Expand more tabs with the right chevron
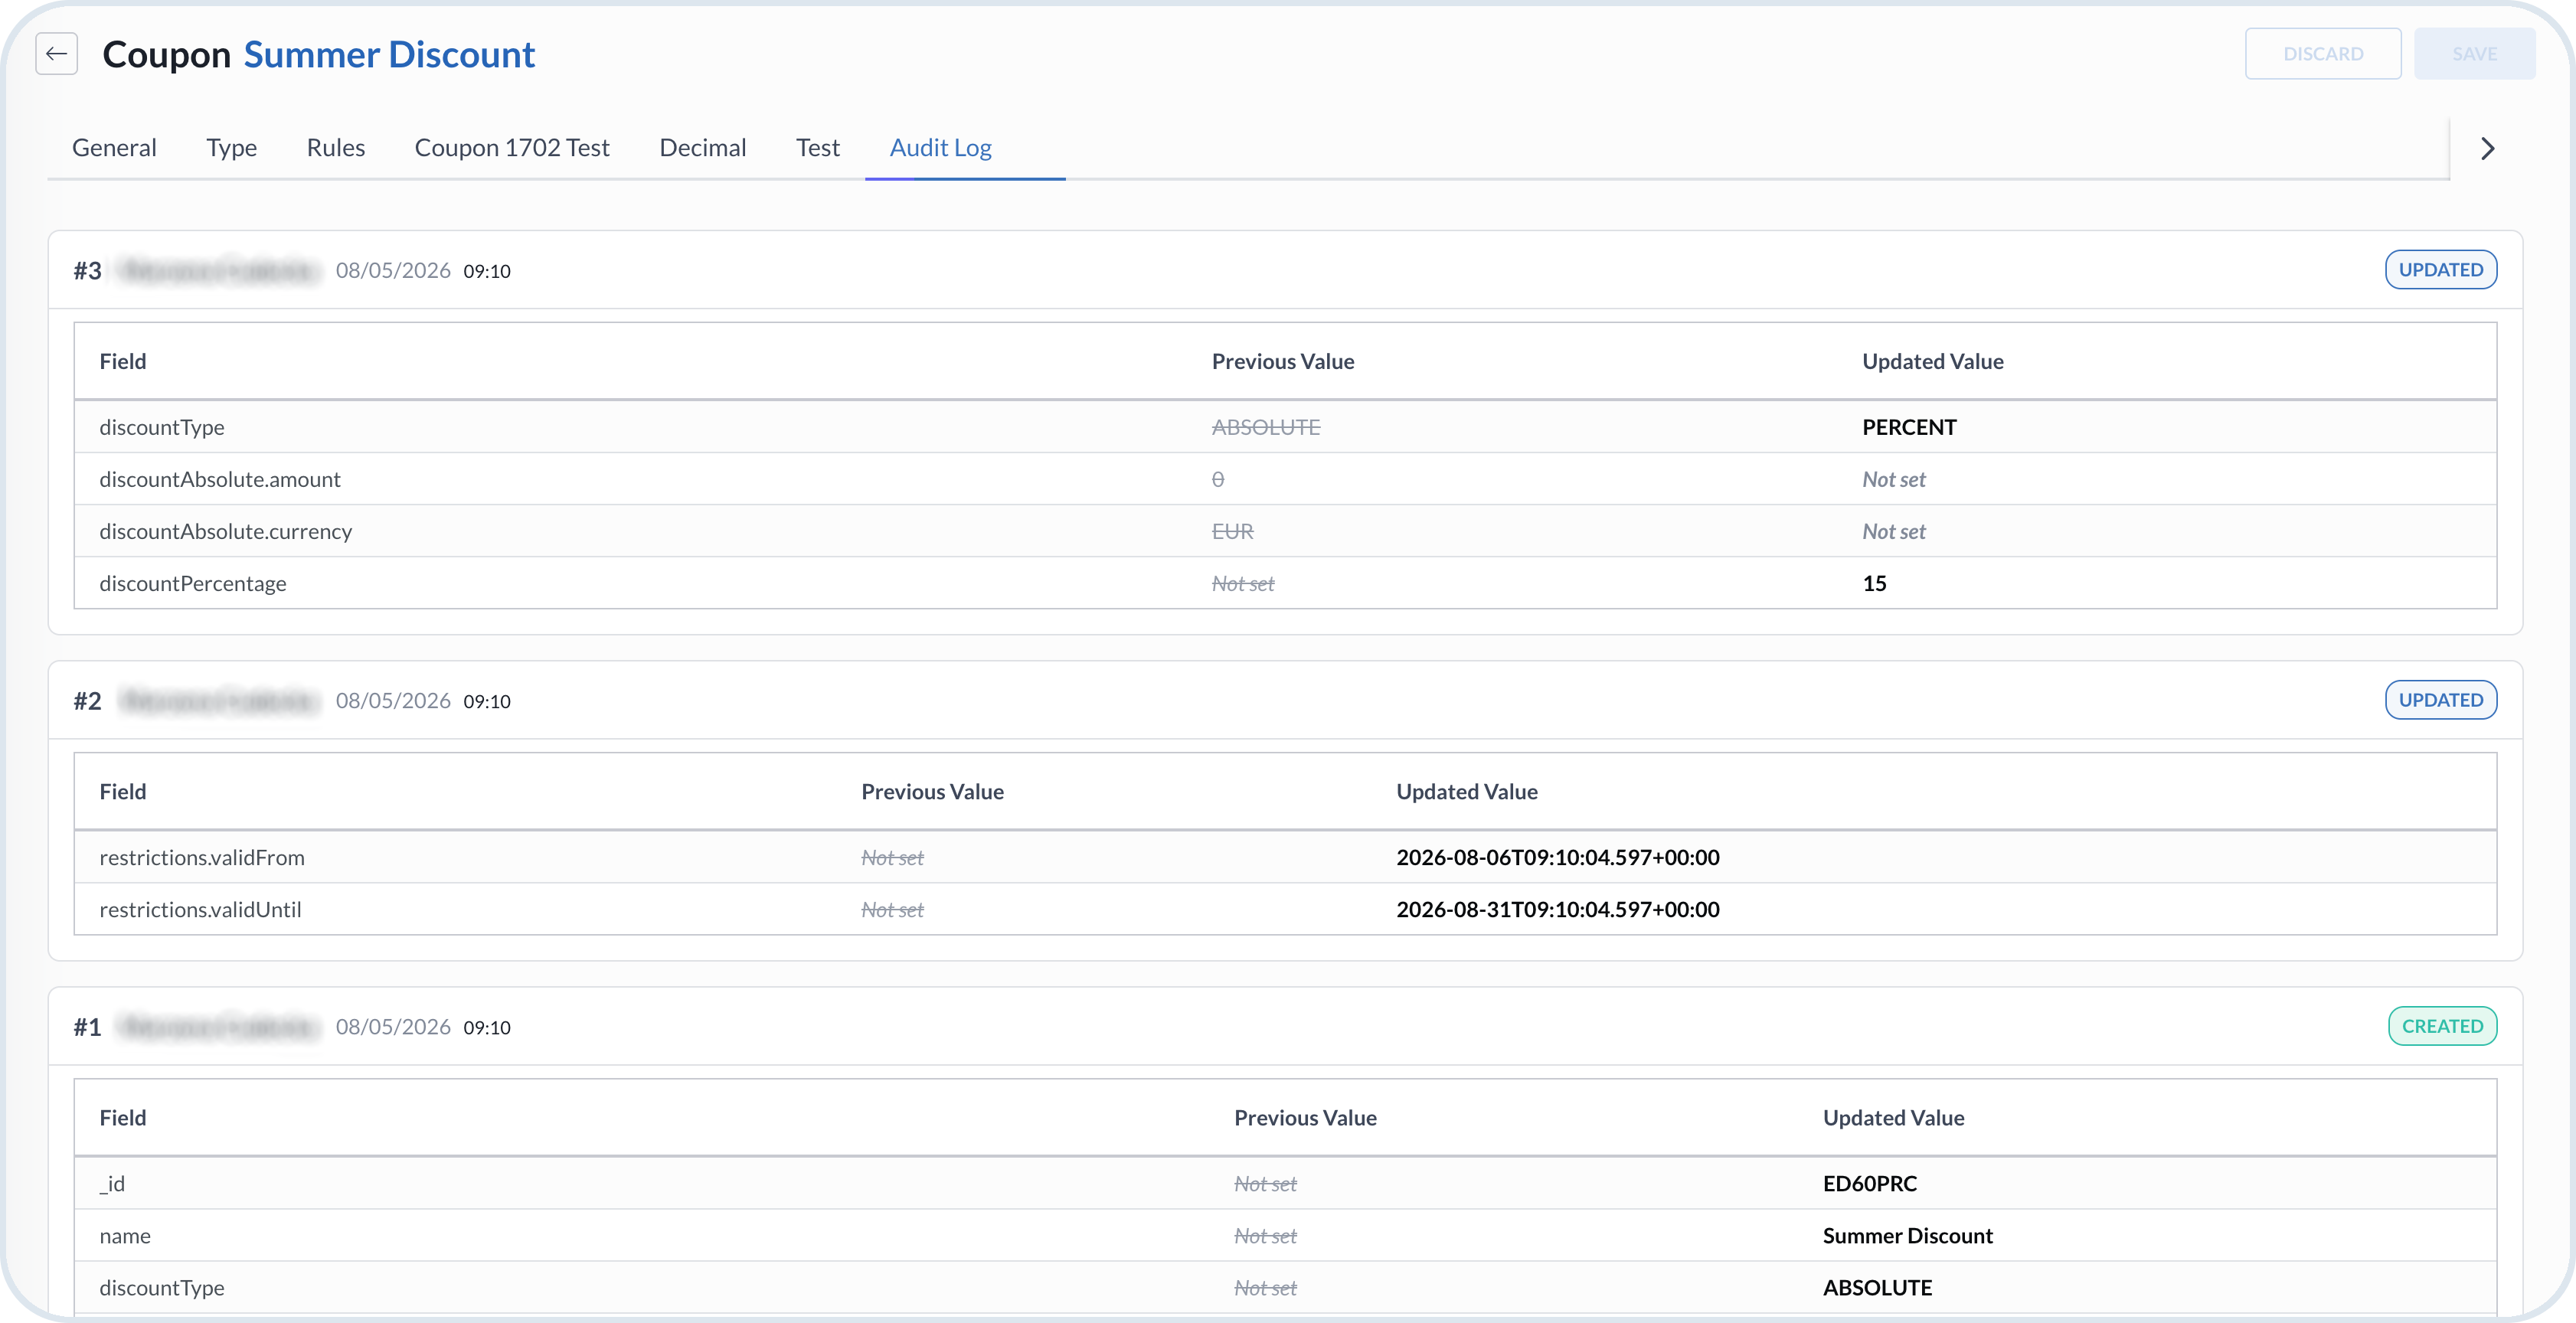Screen dimensions: 2576x1323 tap(2488, 149)
